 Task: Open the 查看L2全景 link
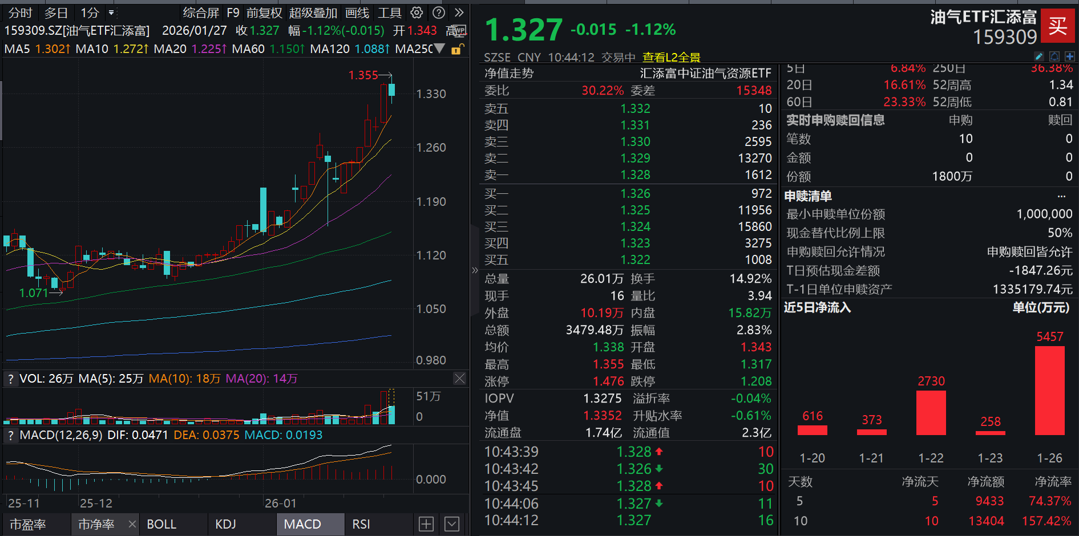[671, 57]
